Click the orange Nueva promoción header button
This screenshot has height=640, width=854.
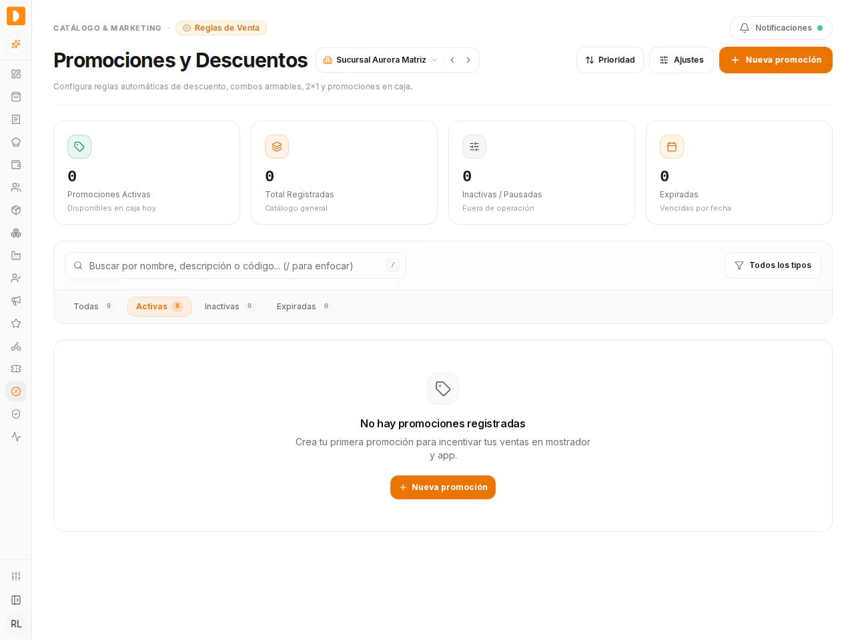[776, 60]
